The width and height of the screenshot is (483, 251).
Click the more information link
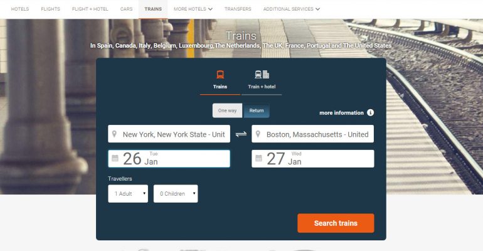(341, 113)
